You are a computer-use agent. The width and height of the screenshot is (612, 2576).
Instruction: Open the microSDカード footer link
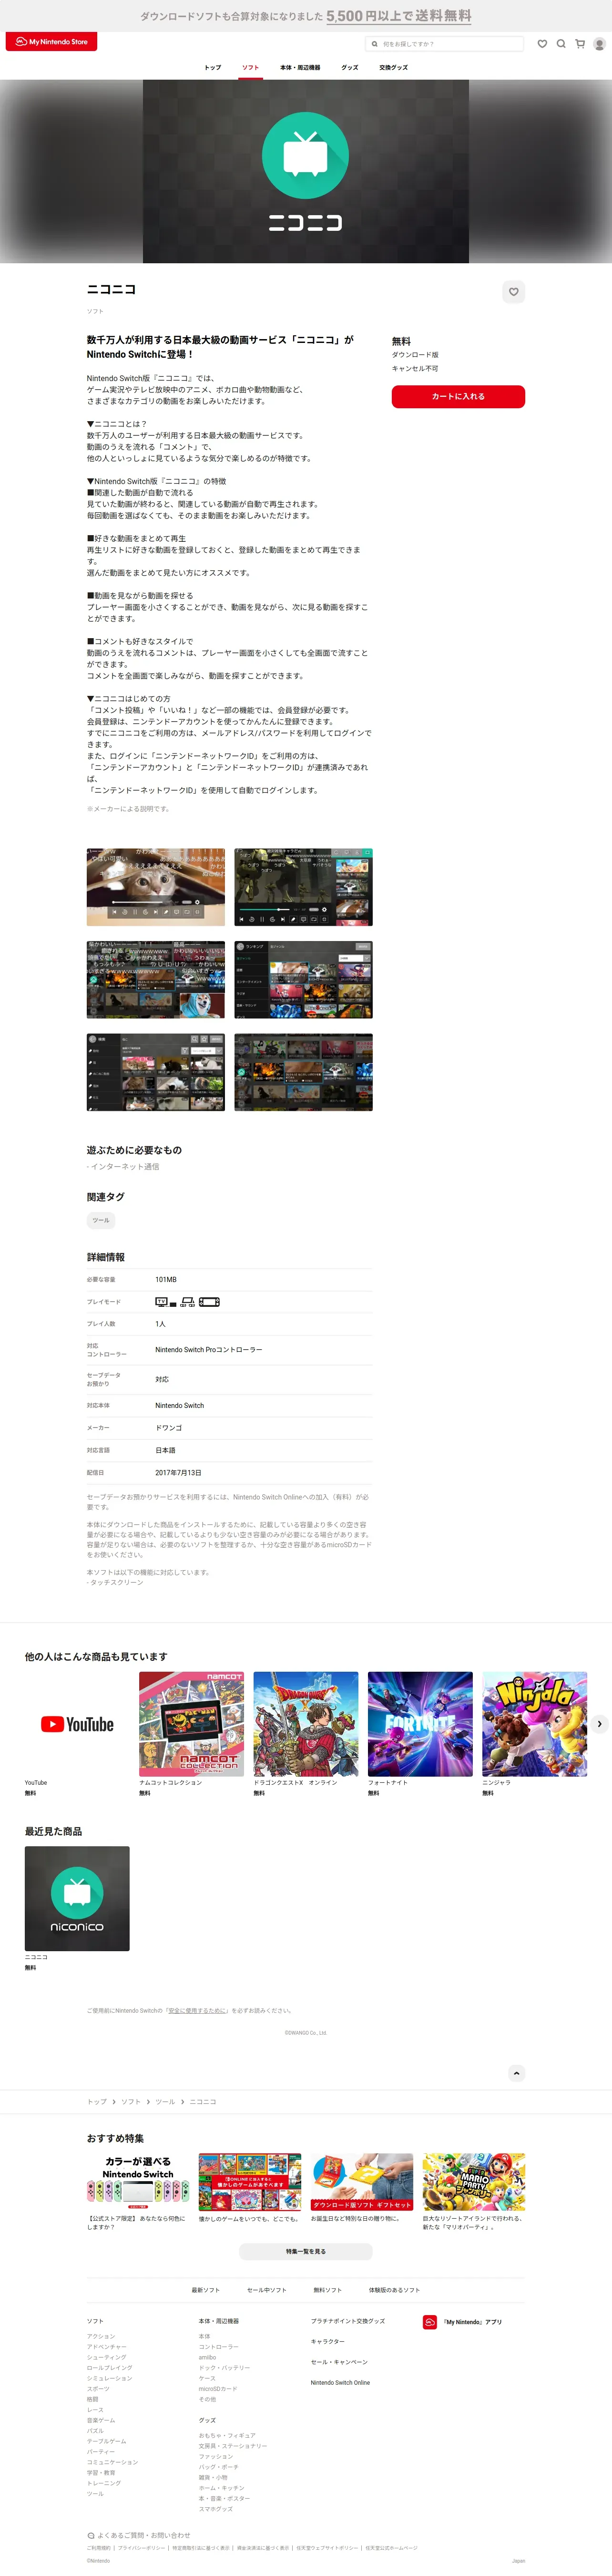(x=218, y=2389)
